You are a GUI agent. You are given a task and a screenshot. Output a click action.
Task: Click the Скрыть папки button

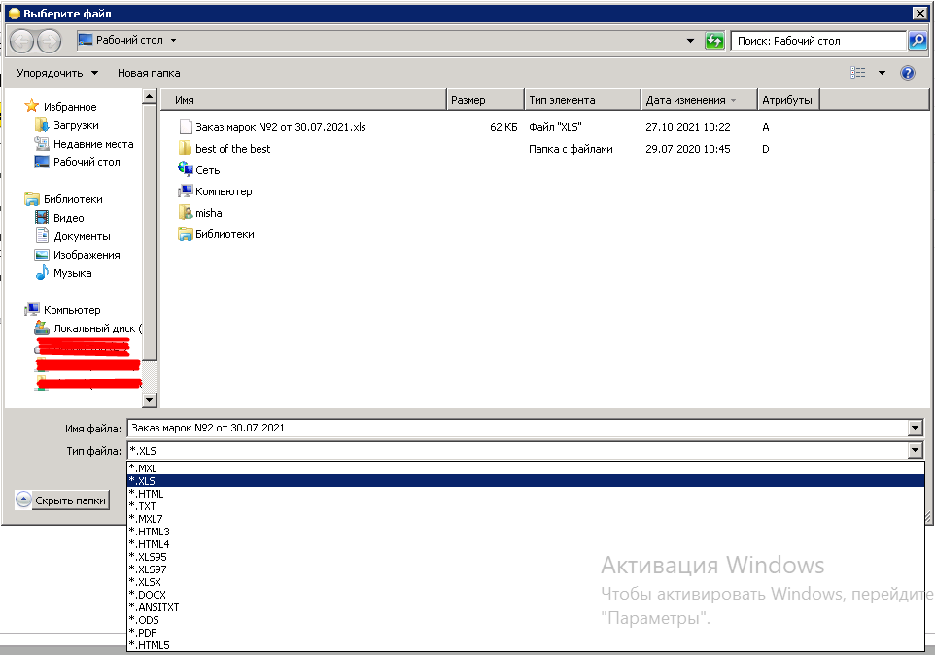(x=62, y=500)
